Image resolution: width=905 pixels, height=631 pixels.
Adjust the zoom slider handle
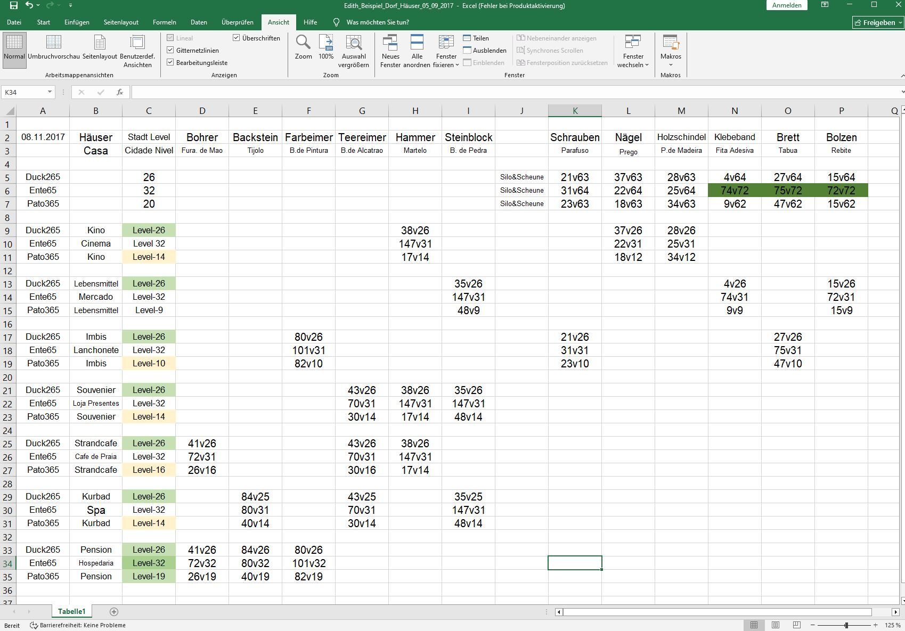846,625
